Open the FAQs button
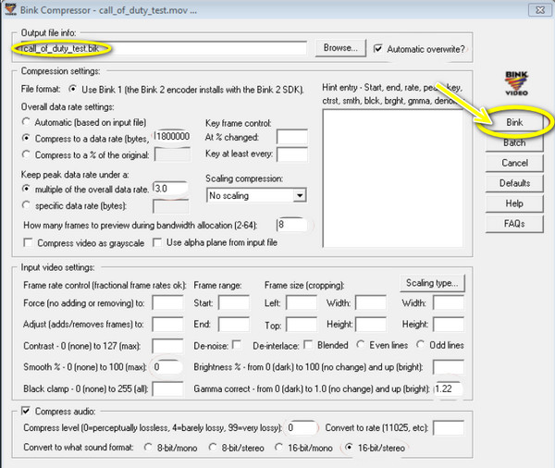 tap(514, 224)
